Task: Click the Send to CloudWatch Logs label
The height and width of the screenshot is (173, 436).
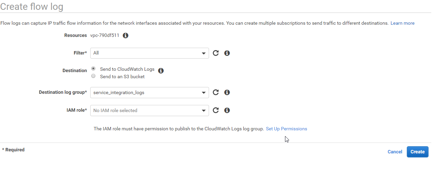Action: coord(127,69)
